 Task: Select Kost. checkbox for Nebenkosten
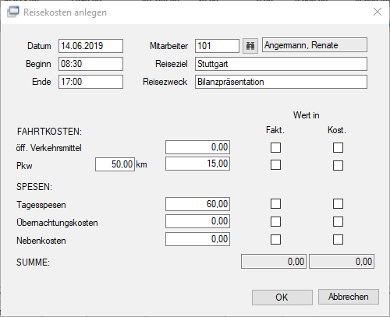(x=338, y=239)
